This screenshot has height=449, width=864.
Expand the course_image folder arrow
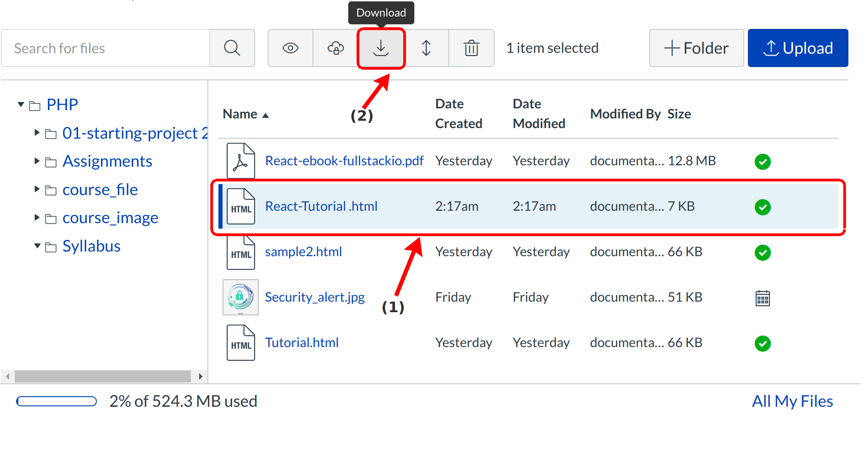(37, 218)
